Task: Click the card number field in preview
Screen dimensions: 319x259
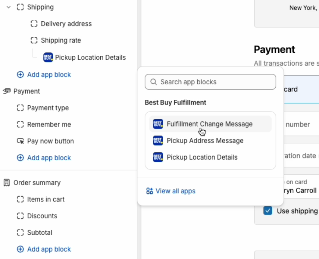Action: point(301,124)
